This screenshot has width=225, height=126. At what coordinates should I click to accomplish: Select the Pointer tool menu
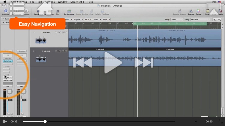pos(214,20)
